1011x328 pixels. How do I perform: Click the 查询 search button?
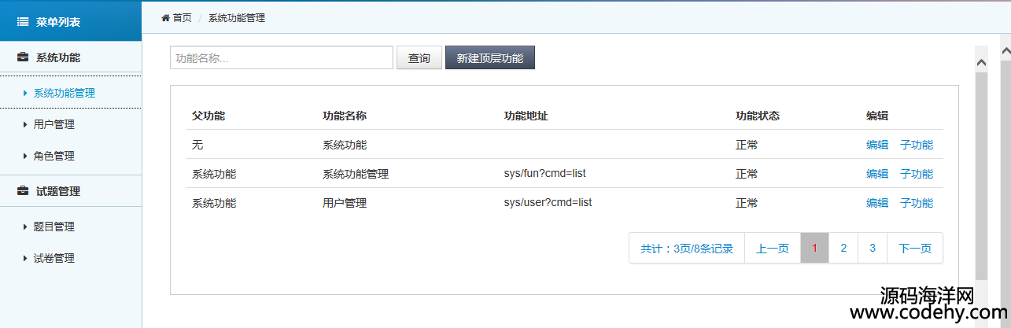click(x=419, y=57)
